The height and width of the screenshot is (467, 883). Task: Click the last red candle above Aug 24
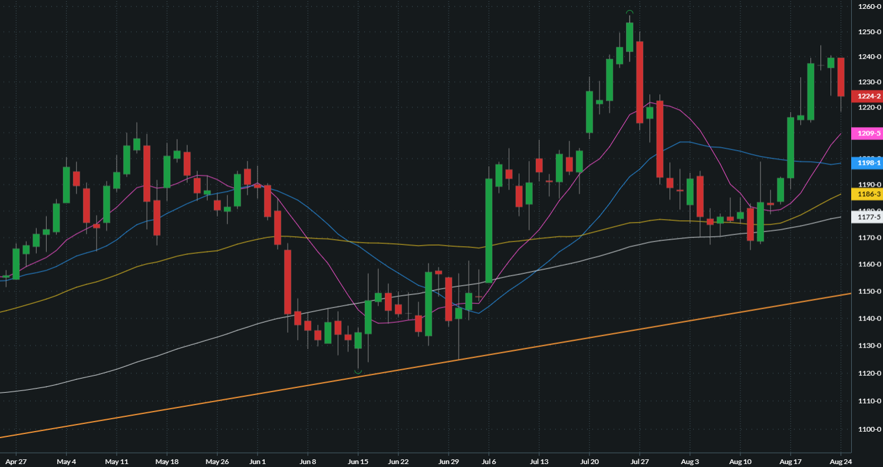[x=841, y=77]
